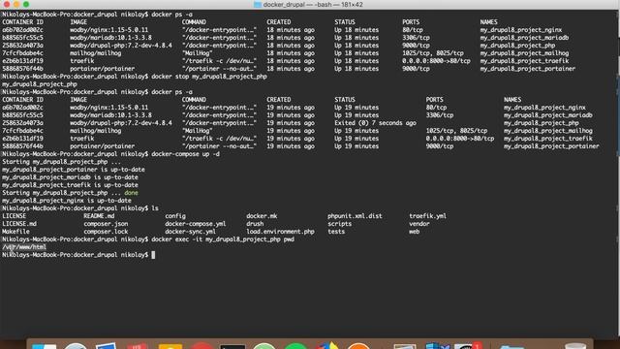Viewport: 620px width, 349px height.
Task: Click 'composer.json' in the ls output
Action: [106, 224]
